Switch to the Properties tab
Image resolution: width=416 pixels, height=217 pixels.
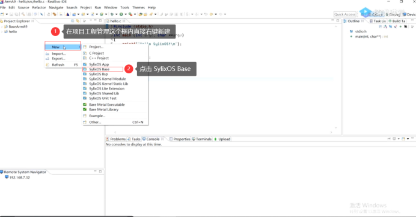point(180,139)
